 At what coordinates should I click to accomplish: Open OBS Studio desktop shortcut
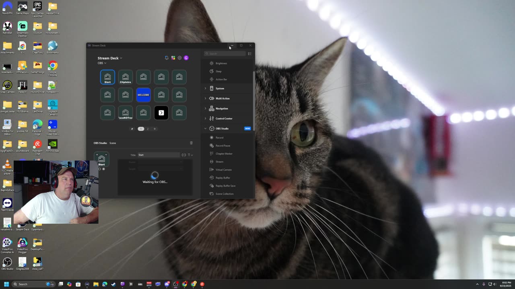point(7,264)
